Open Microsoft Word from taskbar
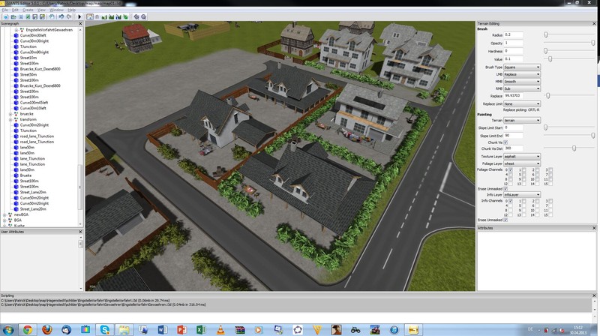This screenshot has height=336, width=600. (x=162, y=329)
